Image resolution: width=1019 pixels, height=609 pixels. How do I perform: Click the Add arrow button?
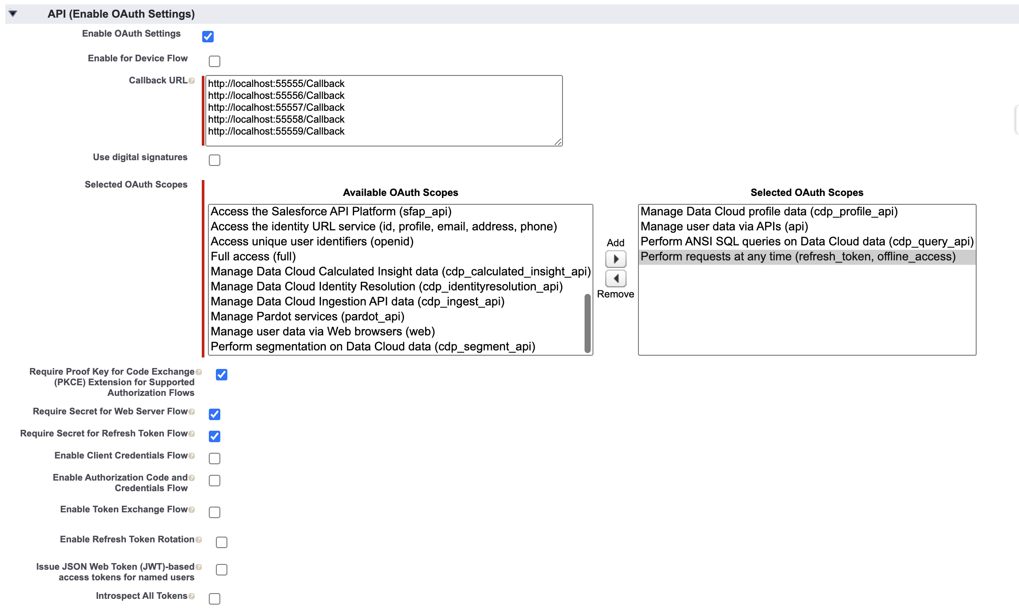[615, 259]
